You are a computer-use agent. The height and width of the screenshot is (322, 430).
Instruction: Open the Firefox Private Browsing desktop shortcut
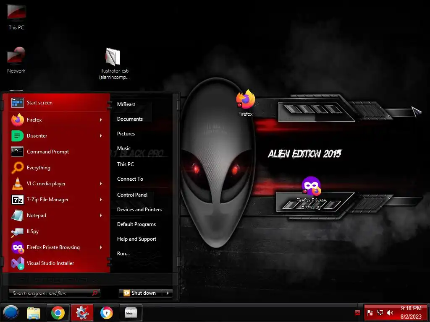click(311, 193)
